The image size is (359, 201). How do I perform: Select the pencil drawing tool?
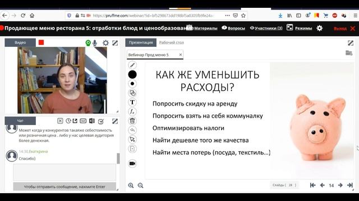tap(132, 65)
